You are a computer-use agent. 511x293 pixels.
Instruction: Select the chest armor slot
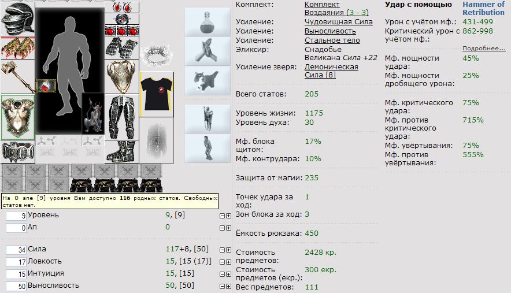(17, 117)
